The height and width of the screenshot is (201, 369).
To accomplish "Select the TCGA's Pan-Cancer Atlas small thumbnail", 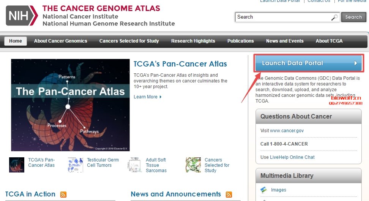I will tap(17, 165).
